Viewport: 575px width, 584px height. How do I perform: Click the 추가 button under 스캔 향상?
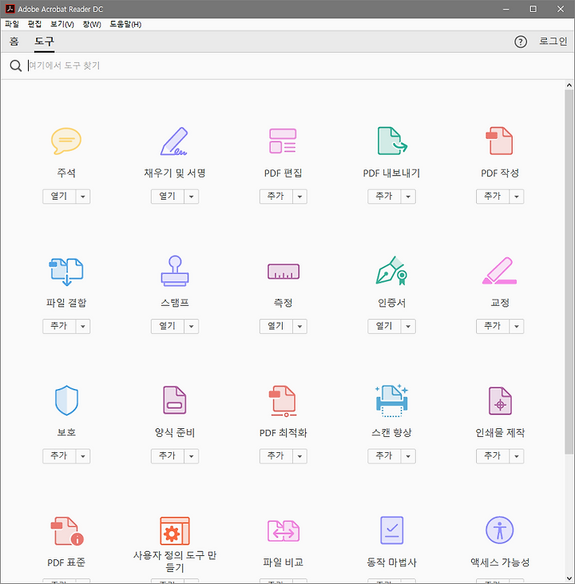click(x=384, y=456)
